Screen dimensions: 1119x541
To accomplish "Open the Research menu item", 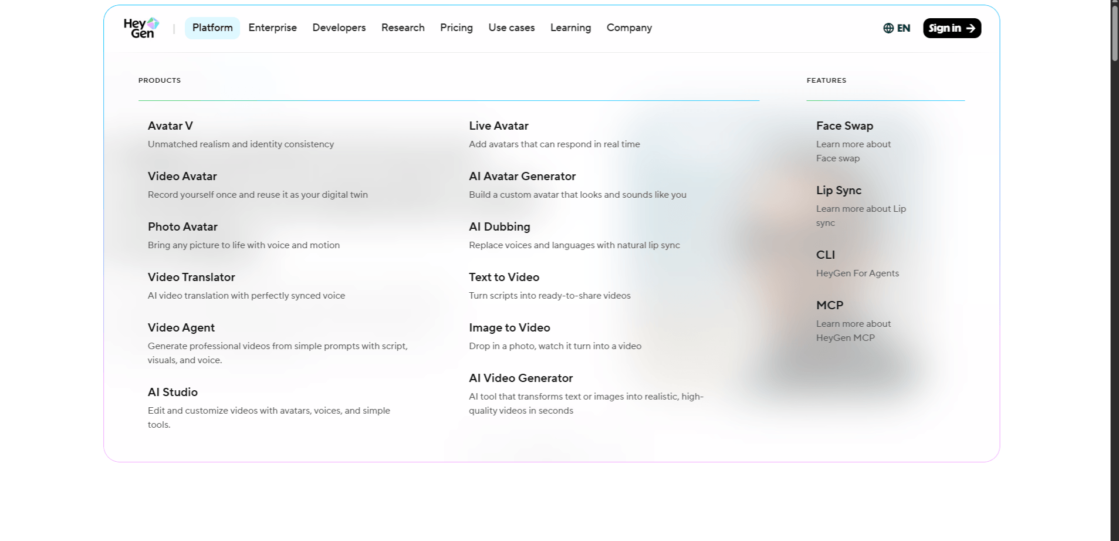I will point(403,28).
